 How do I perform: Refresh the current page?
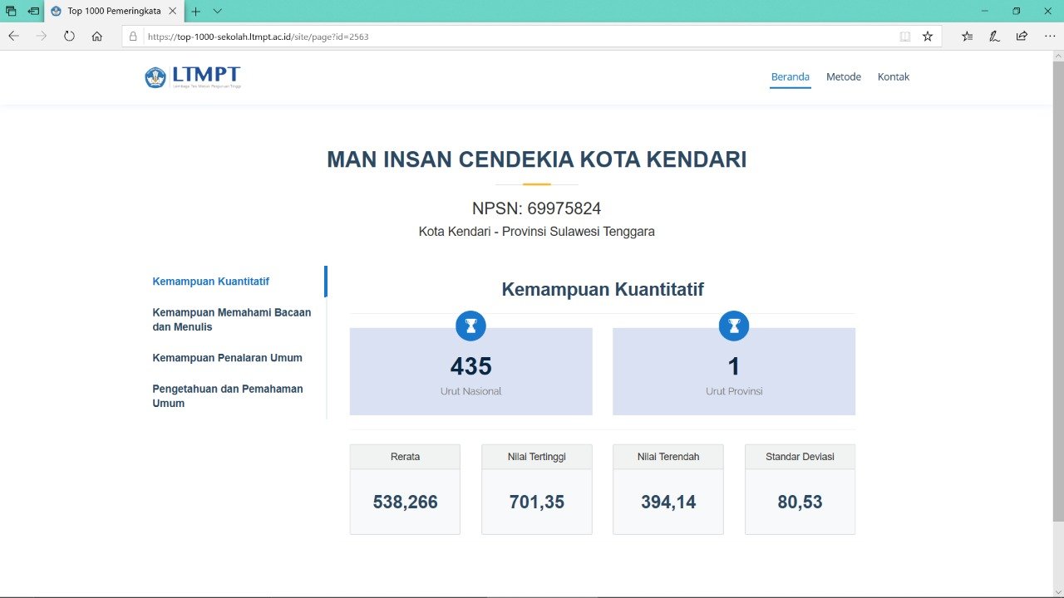tap(69, 36)
